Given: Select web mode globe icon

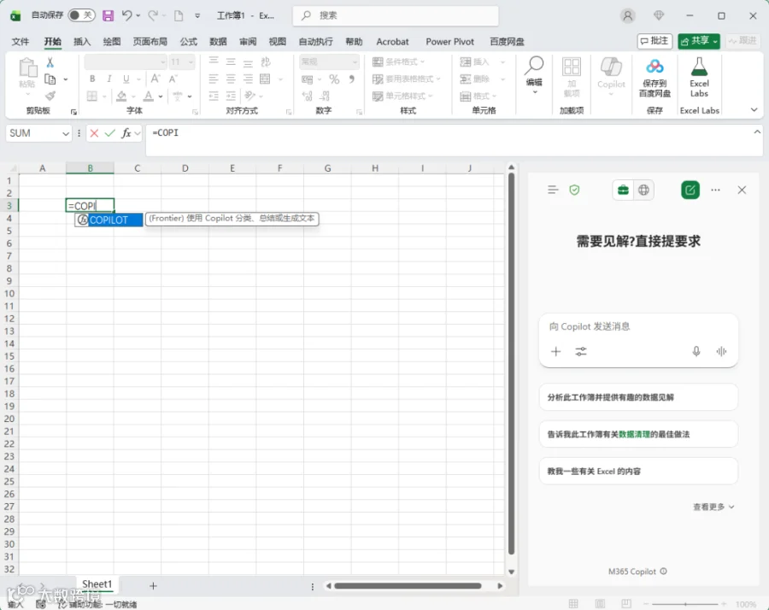Looking at the screenshot, I should click(x=643, y=191).
